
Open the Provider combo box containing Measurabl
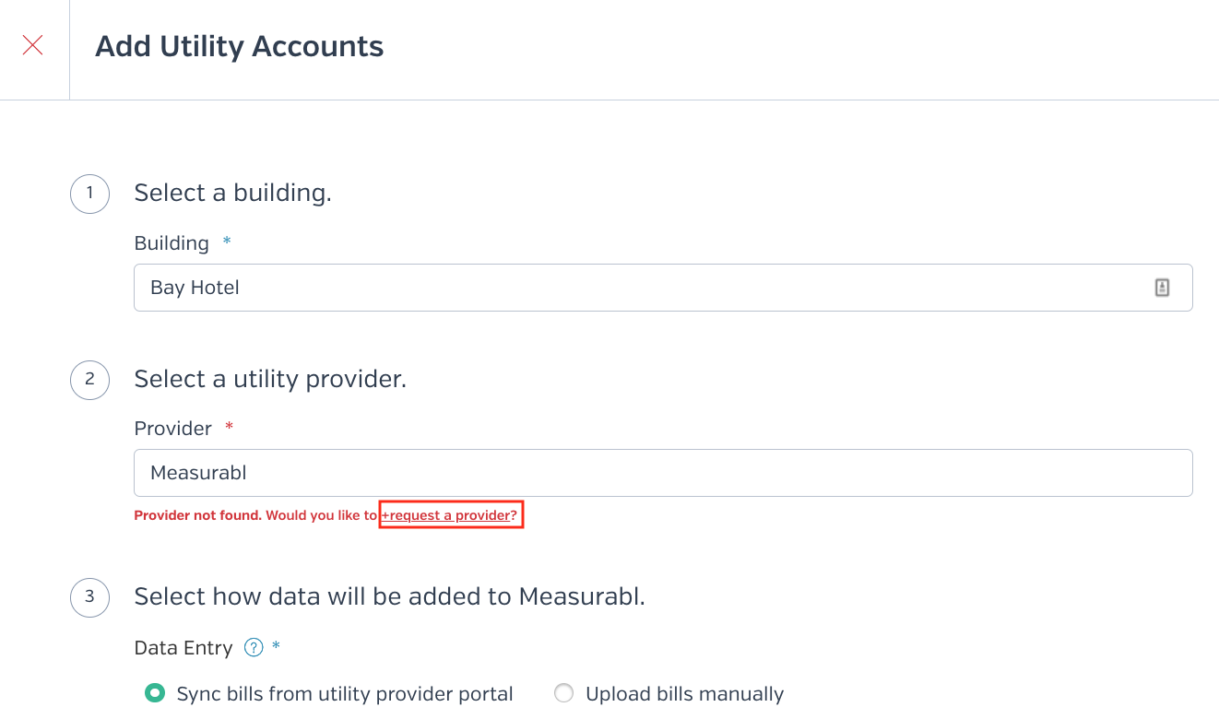(663, 473)
